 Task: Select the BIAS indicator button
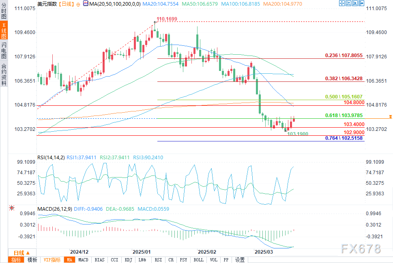pos(99,260)
